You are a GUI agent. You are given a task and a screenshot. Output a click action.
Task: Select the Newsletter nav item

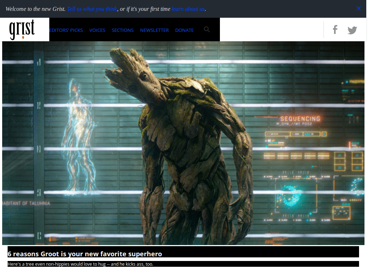pyautogui.click(x=154, y=30)
